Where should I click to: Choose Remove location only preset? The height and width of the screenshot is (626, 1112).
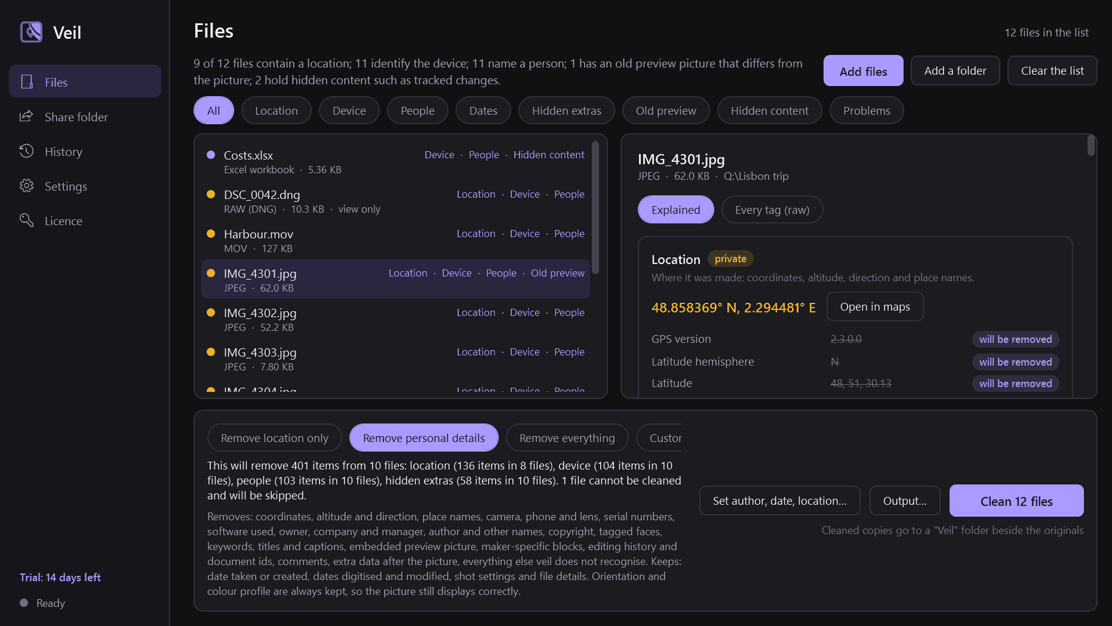tap(275, 438)
